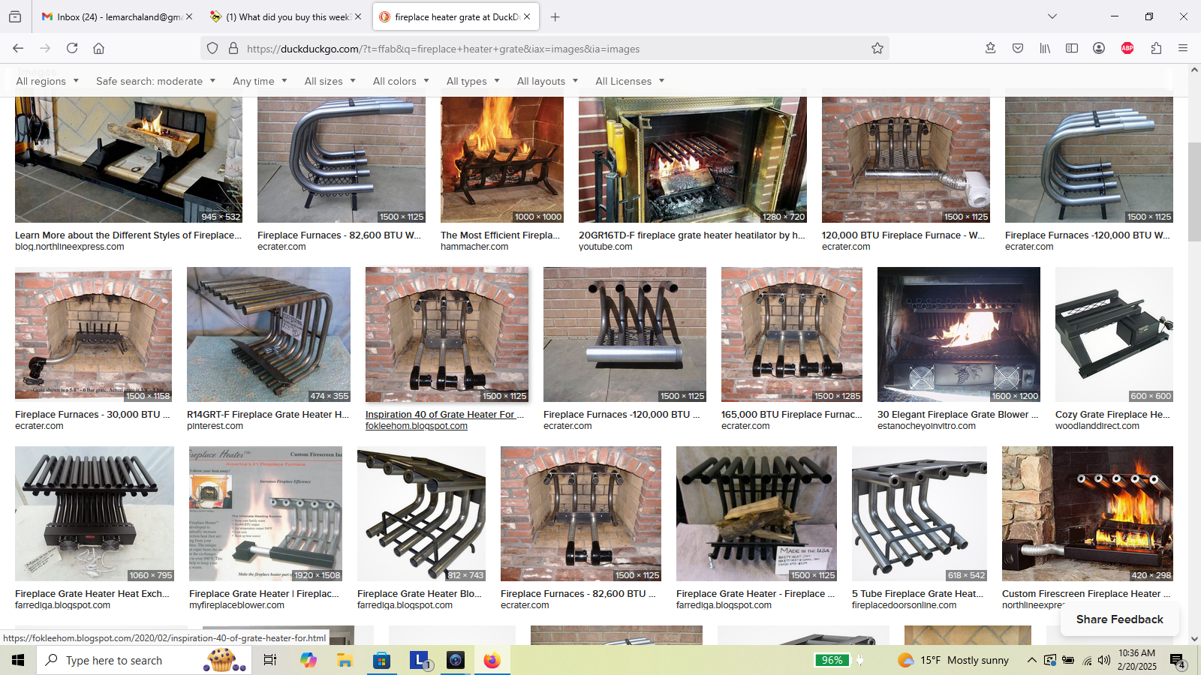Toggle the Firefox sidebar view

point(1072,48)
